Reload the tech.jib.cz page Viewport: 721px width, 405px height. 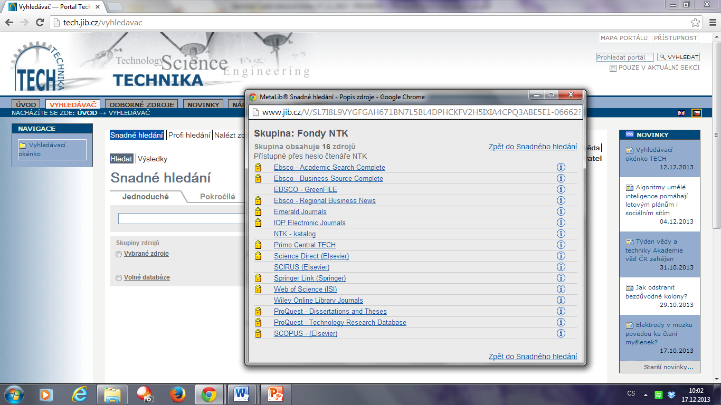40,23
